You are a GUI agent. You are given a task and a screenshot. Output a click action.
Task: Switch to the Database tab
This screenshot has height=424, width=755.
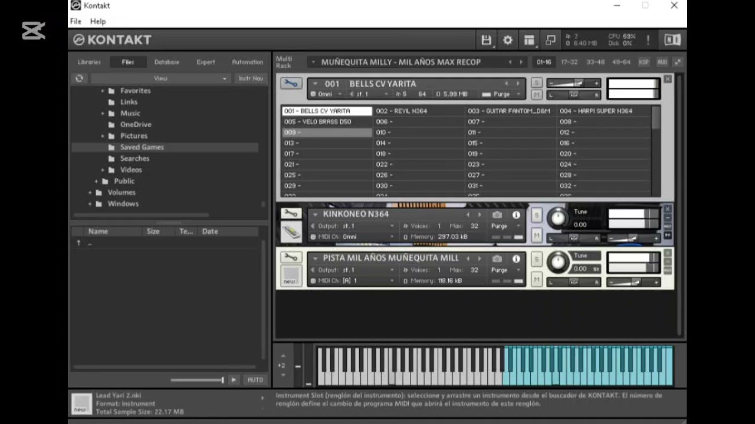(x=167, y=62)
